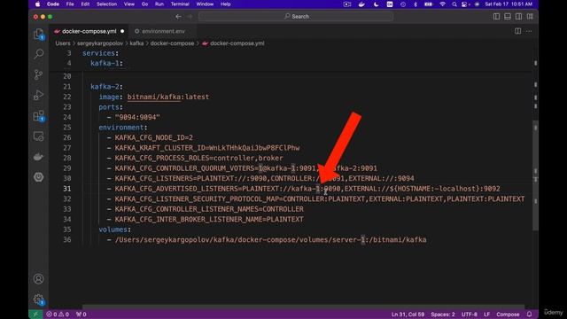Viewport: 567px width, 319px height.
Task: Click the "9094:9094" port mapping text
Action: point(137,117)
